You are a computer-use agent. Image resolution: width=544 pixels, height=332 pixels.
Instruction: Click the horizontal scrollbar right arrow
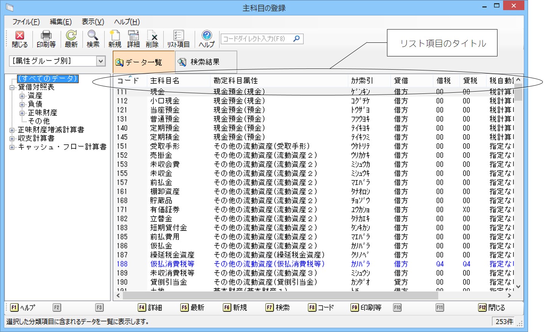point(509,295)
